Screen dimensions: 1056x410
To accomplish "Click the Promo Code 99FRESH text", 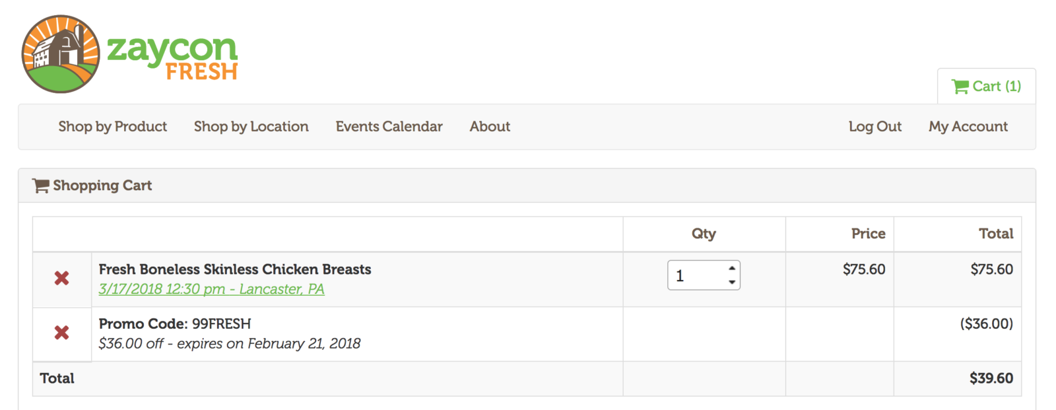I will [174, 324].
